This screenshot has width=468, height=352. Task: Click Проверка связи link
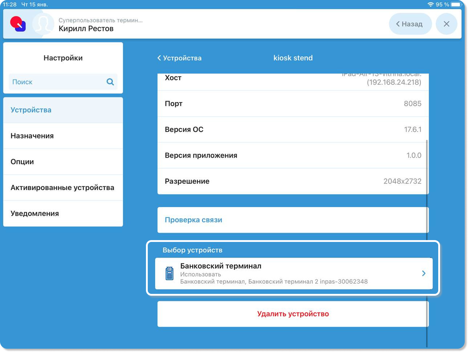point(194,220)
